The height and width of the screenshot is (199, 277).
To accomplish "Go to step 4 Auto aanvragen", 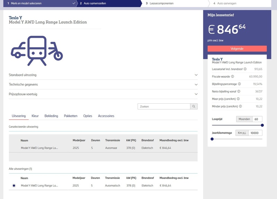I will 240,3.
